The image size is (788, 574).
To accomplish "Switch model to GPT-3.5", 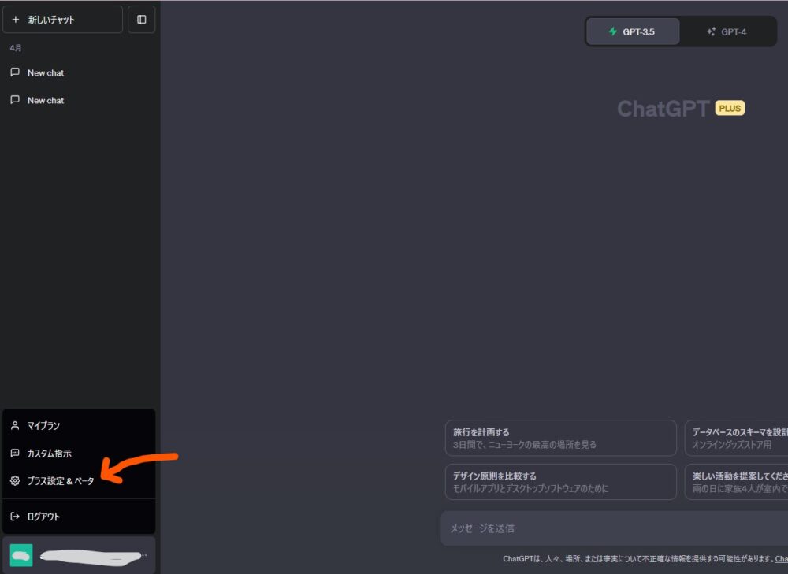I will point(633,32).
